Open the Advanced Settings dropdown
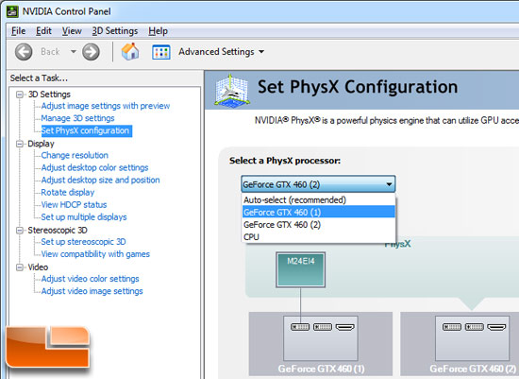Screen dimensions: 519x379 click(x=222, y=52)
